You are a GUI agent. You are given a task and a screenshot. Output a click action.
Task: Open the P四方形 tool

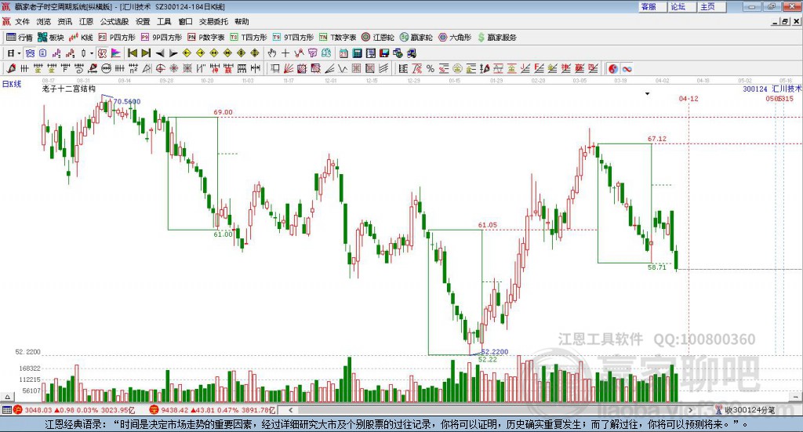(x=117, y=38)
